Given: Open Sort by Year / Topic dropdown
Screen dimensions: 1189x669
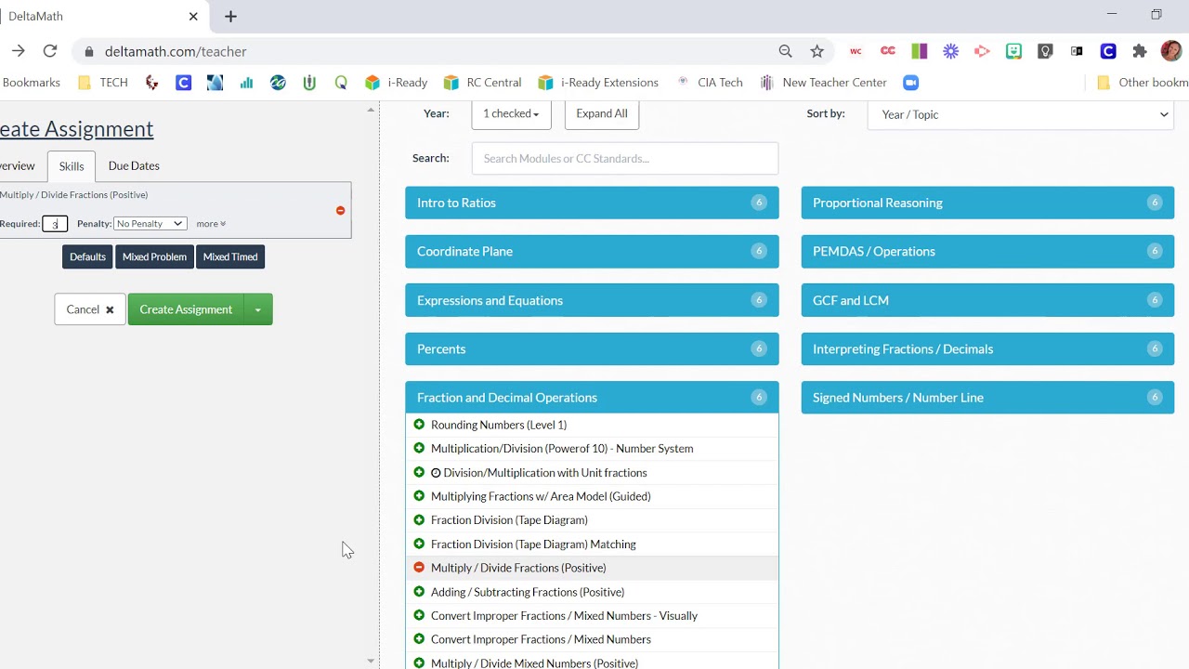Looking at the screenshot, I should tap(1020, 114).
